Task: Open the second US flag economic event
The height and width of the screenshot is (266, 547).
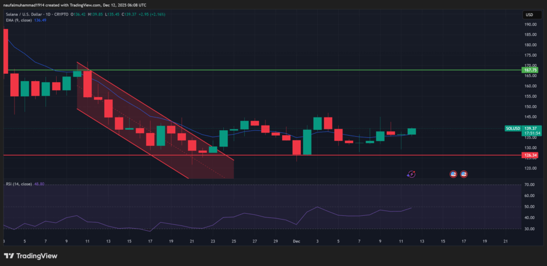Action: click(464, 174)
